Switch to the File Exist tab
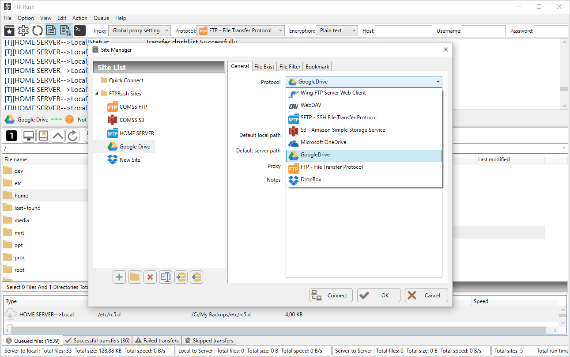This screenshot has height=357, width=570. point(264,67)
